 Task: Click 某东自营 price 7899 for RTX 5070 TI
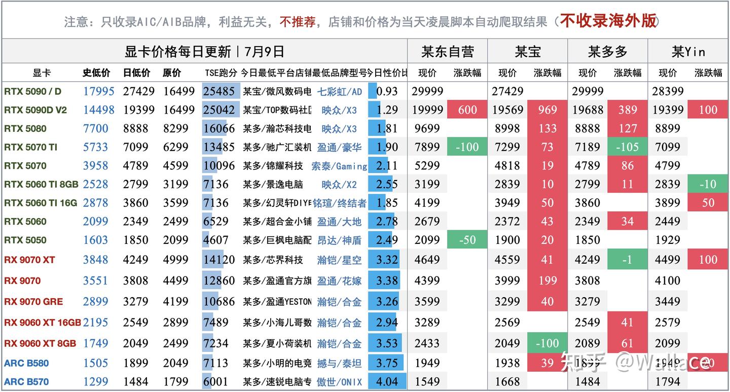pos(427,148)
